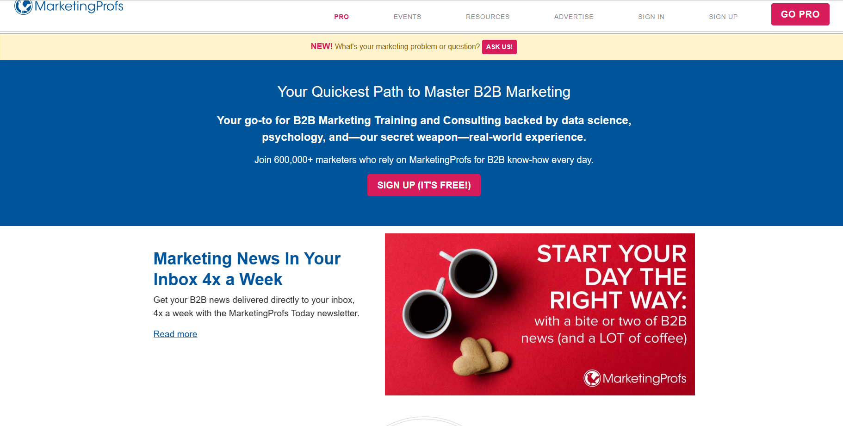The width and height of the screenshot is (843, 426).
Task: Click the NEW! label in yellow announcement bar
Action: (x=322, y=46)
